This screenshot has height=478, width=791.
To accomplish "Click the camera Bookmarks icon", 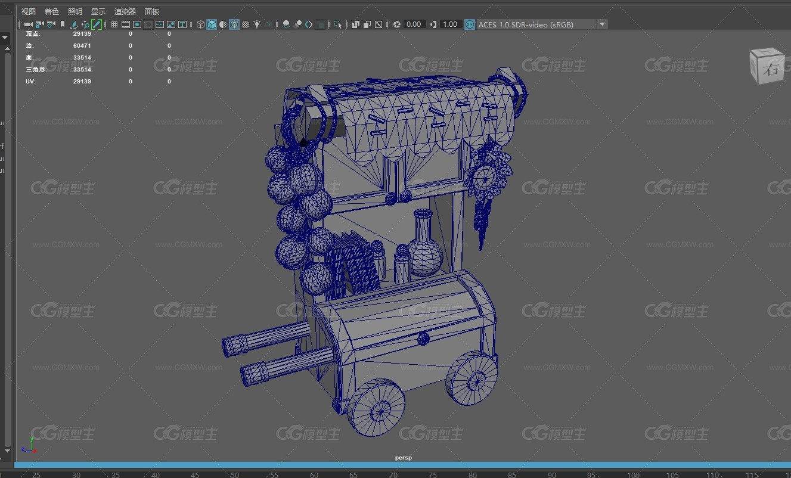I will point(63,24).
